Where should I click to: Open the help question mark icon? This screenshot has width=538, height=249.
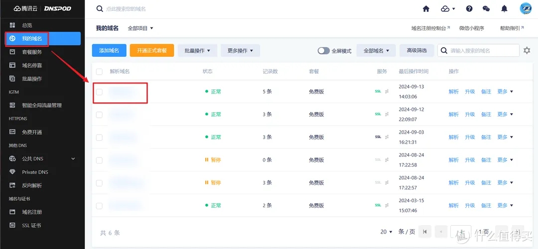pyautogui.click(x=469, y=9)
